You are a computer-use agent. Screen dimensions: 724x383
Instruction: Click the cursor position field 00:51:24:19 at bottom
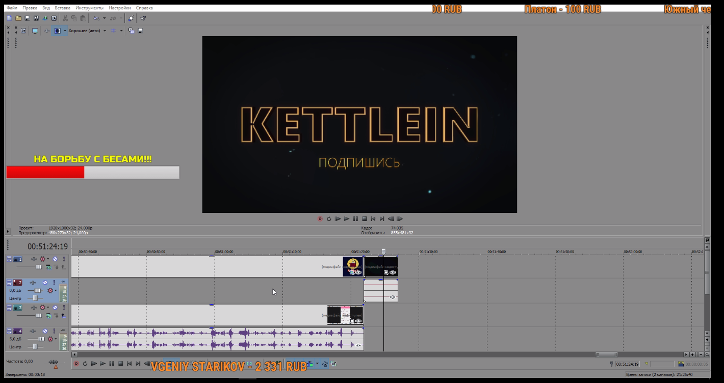[628, 364]
